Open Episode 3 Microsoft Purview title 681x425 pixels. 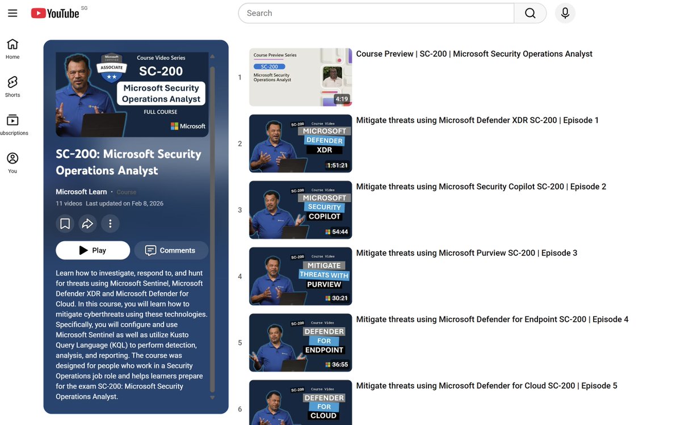coord(466,253)
